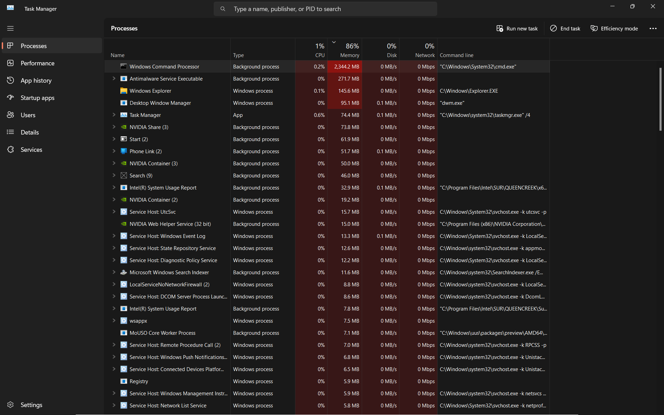The height and width of the screenshot is (415, 664).
Task: Click the Startup apps gauge icon
Action: [10, 98]
